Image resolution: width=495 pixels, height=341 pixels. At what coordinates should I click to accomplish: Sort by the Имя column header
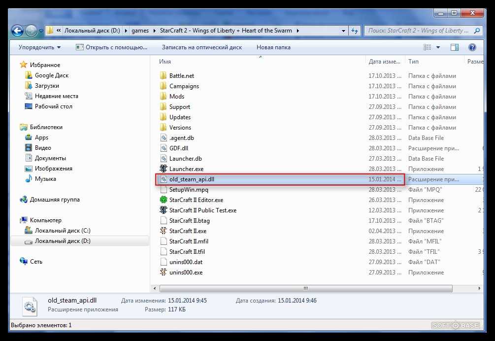[165, 62]
